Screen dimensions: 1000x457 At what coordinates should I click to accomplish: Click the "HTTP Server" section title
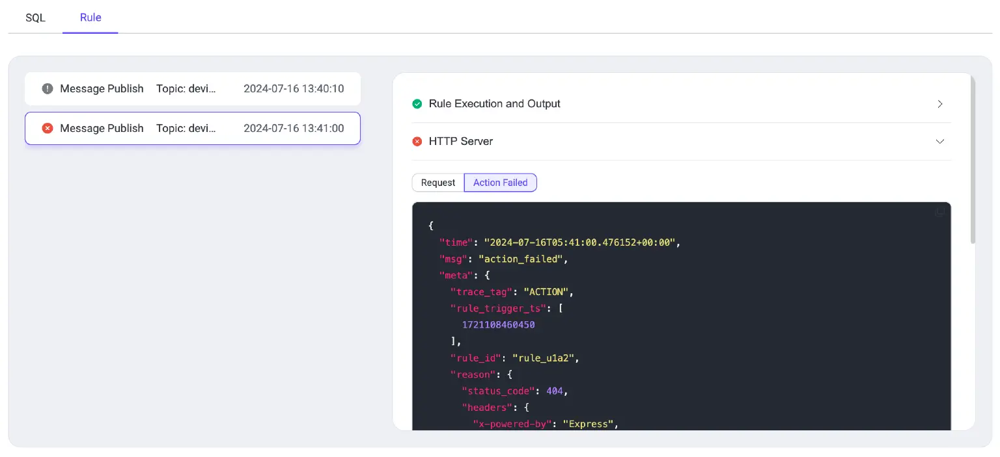tap(460, 141)
